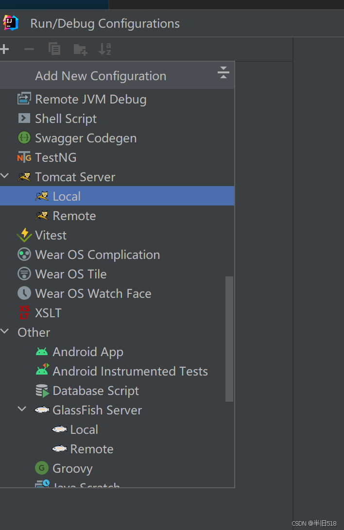The width and height of the screenshot is (344, 530).
Task: Click the Remove Configuration minus icon
Action: [29, 50]
